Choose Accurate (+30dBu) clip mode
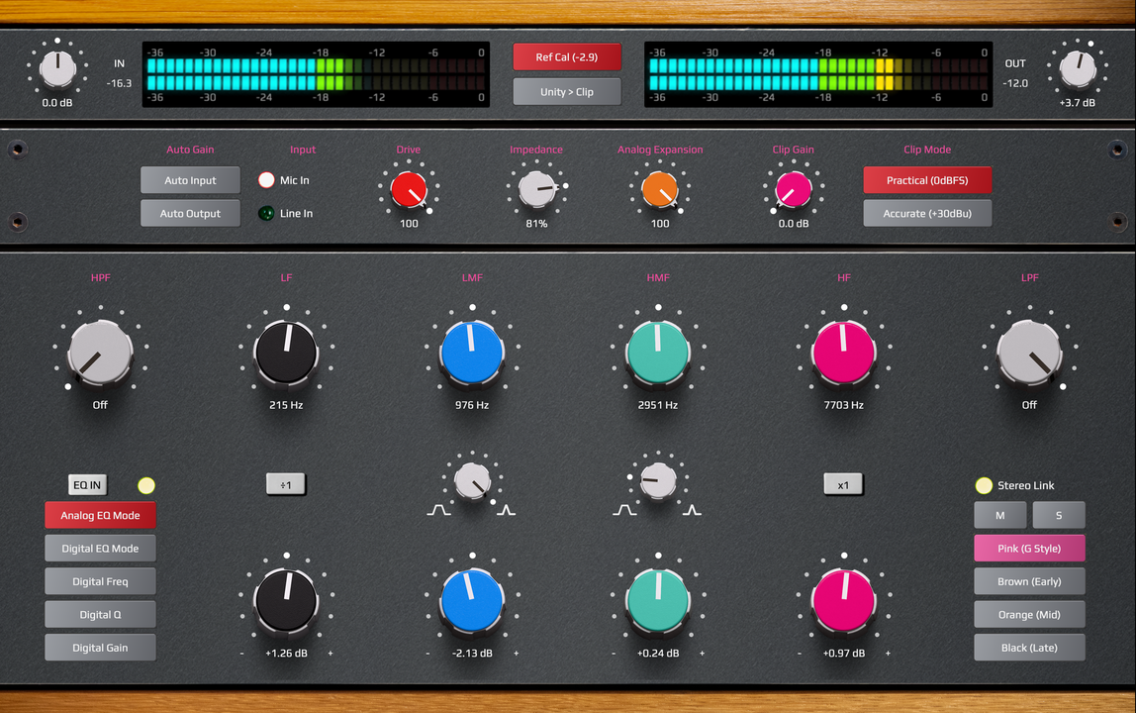Image resolution: width=1136 pixels, height=713 pixels. pos(926,213)
